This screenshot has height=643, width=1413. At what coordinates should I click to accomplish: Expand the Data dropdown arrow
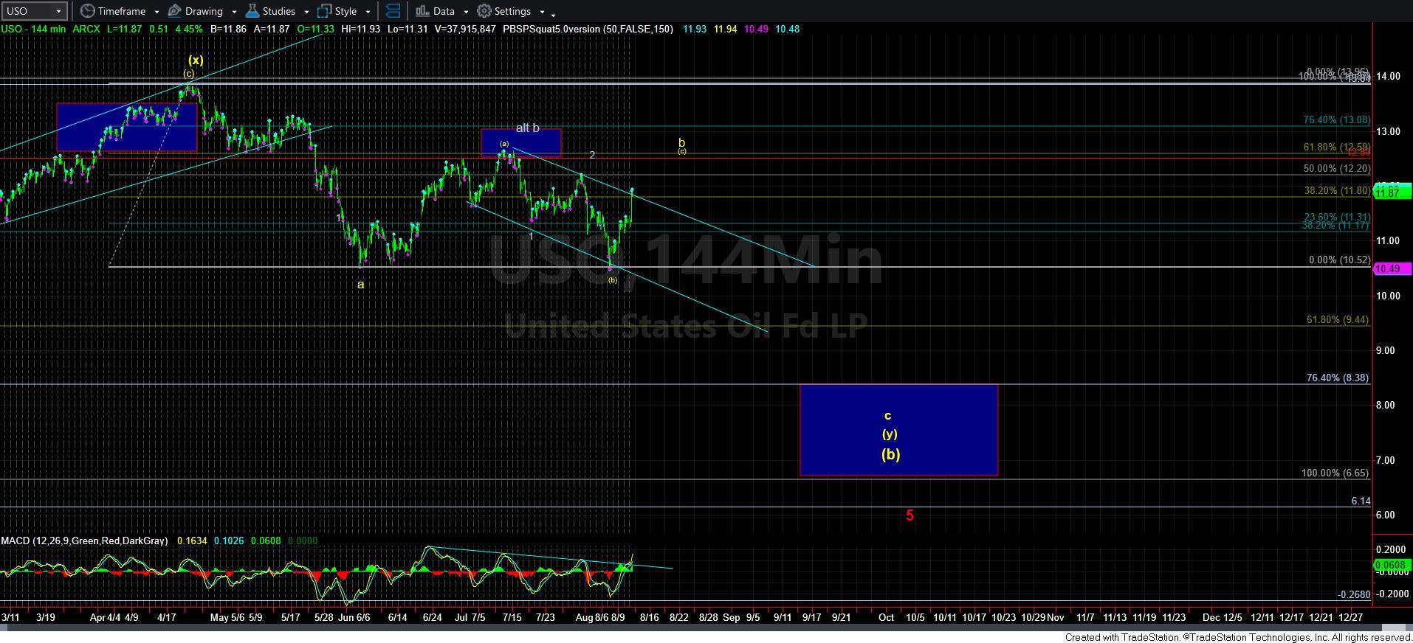(x=466, y=12)
